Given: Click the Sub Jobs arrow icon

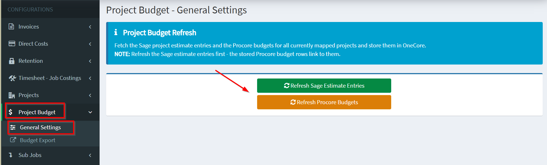Looking at the screenshot, I should pyautogui.click(x=11, y=155).
